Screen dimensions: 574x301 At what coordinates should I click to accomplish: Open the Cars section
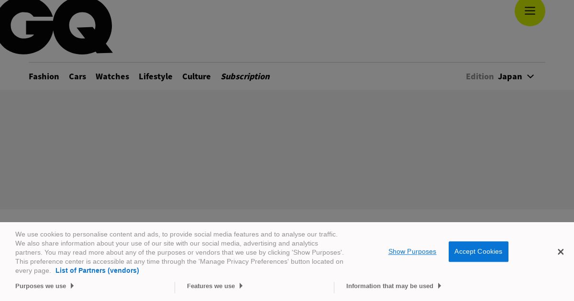pyautogui.click(x=77, y=76)
